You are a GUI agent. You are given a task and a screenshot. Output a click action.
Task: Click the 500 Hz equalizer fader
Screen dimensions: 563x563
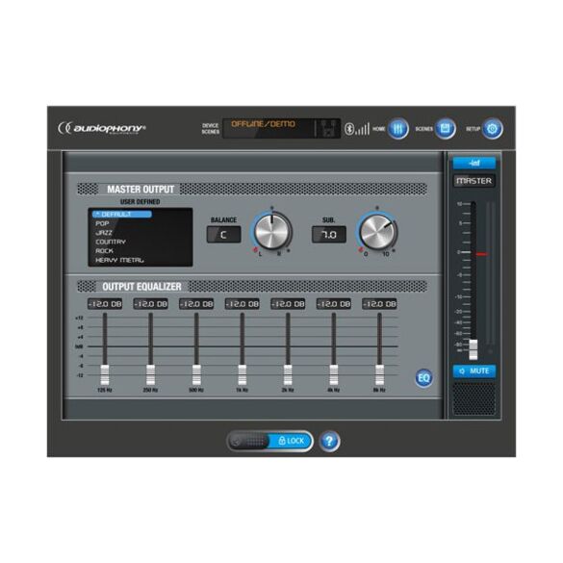pos(196,375)
